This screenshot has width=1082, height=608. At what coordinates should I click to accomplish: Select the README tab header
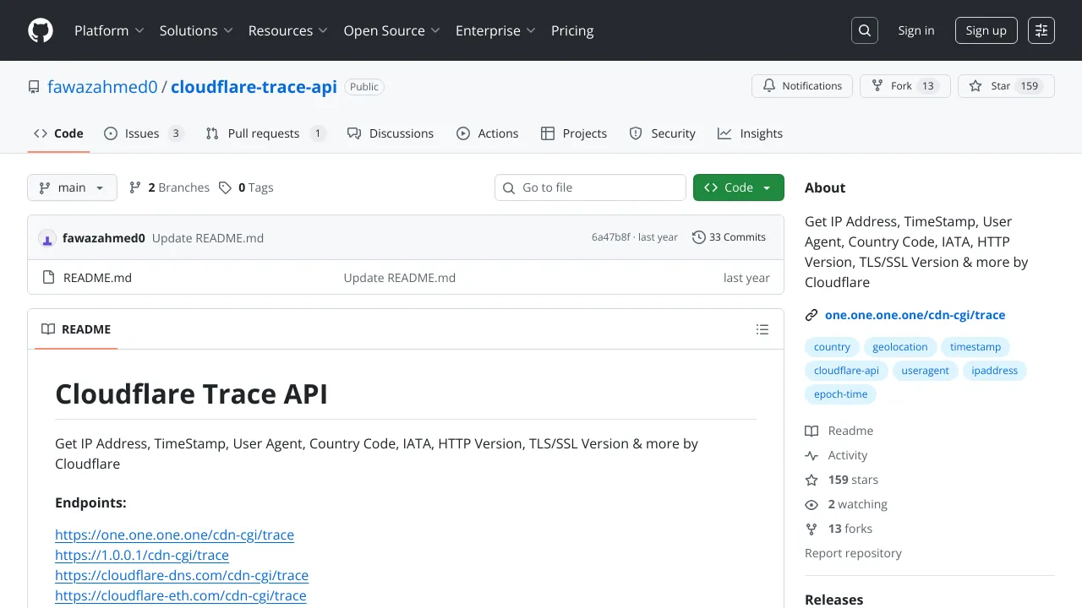[76, 329]
